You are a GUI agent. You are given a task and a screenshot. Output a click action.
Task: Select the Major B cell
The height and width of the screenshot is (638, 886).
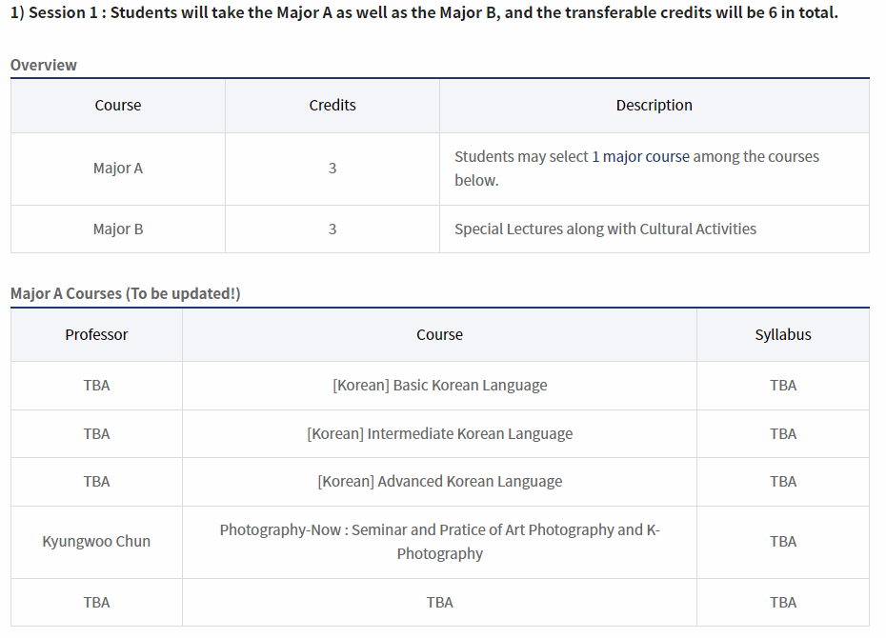pyautogui.click(x=118, y=229)
